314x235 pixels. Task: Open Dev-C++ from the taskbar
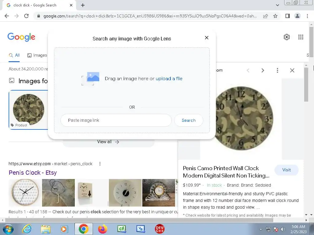(159, 229)
